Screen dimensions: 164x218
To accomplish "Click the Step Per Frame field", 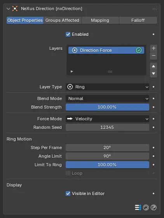I will point(107,148).
